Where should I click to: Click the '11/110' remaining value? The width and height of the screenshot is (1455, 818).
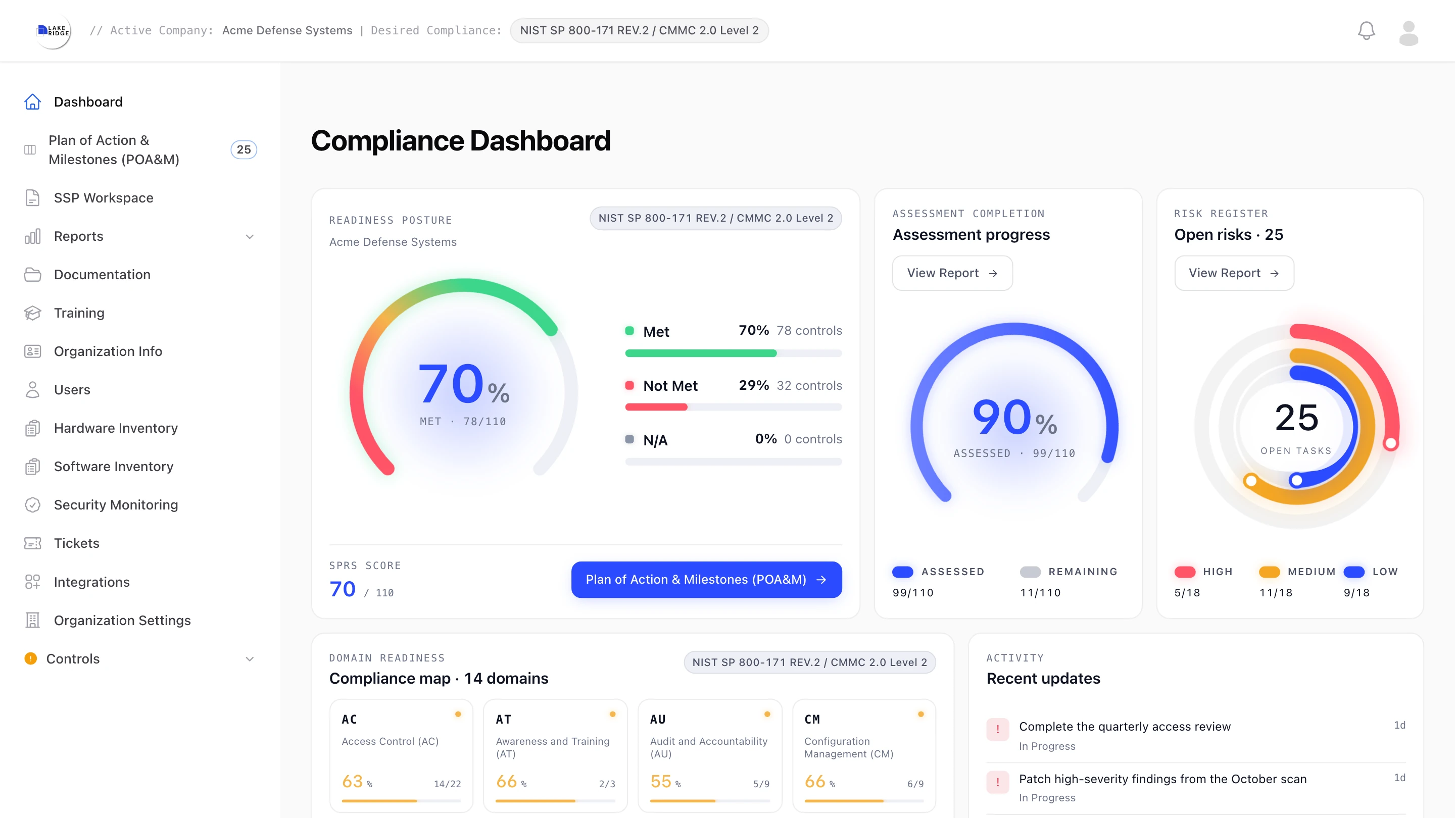click(x=1040, y=592)
